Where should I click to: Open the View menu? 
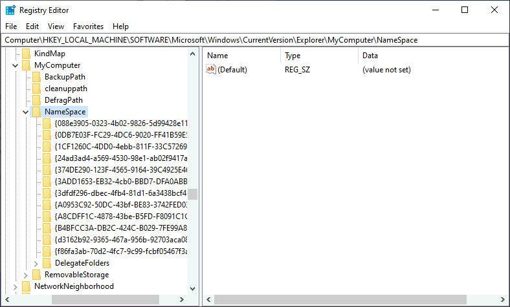(x=56, y=26)
